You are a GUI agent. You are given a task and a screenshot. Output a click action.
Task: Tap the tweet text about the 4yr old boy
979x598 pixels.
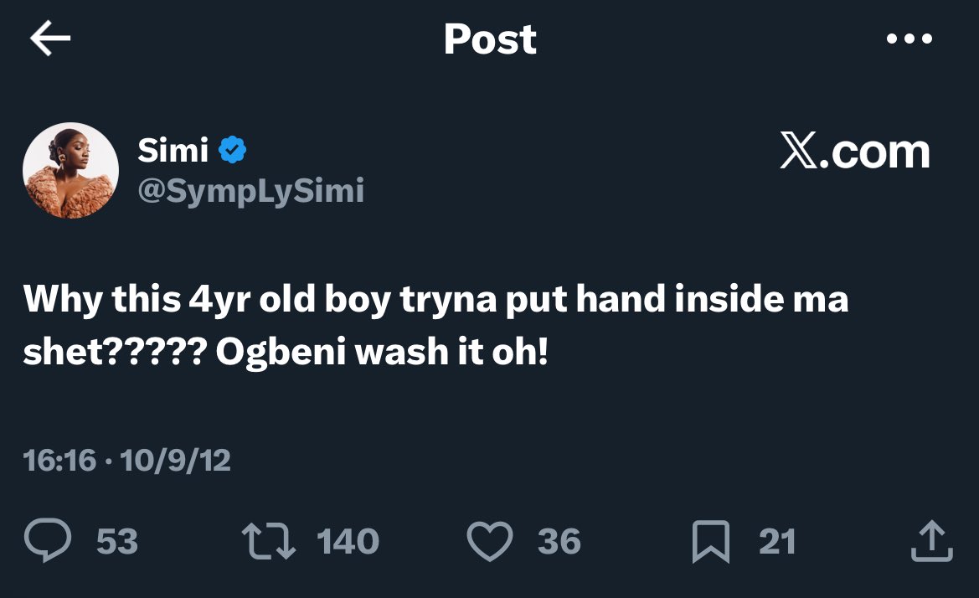click(435, 327)
